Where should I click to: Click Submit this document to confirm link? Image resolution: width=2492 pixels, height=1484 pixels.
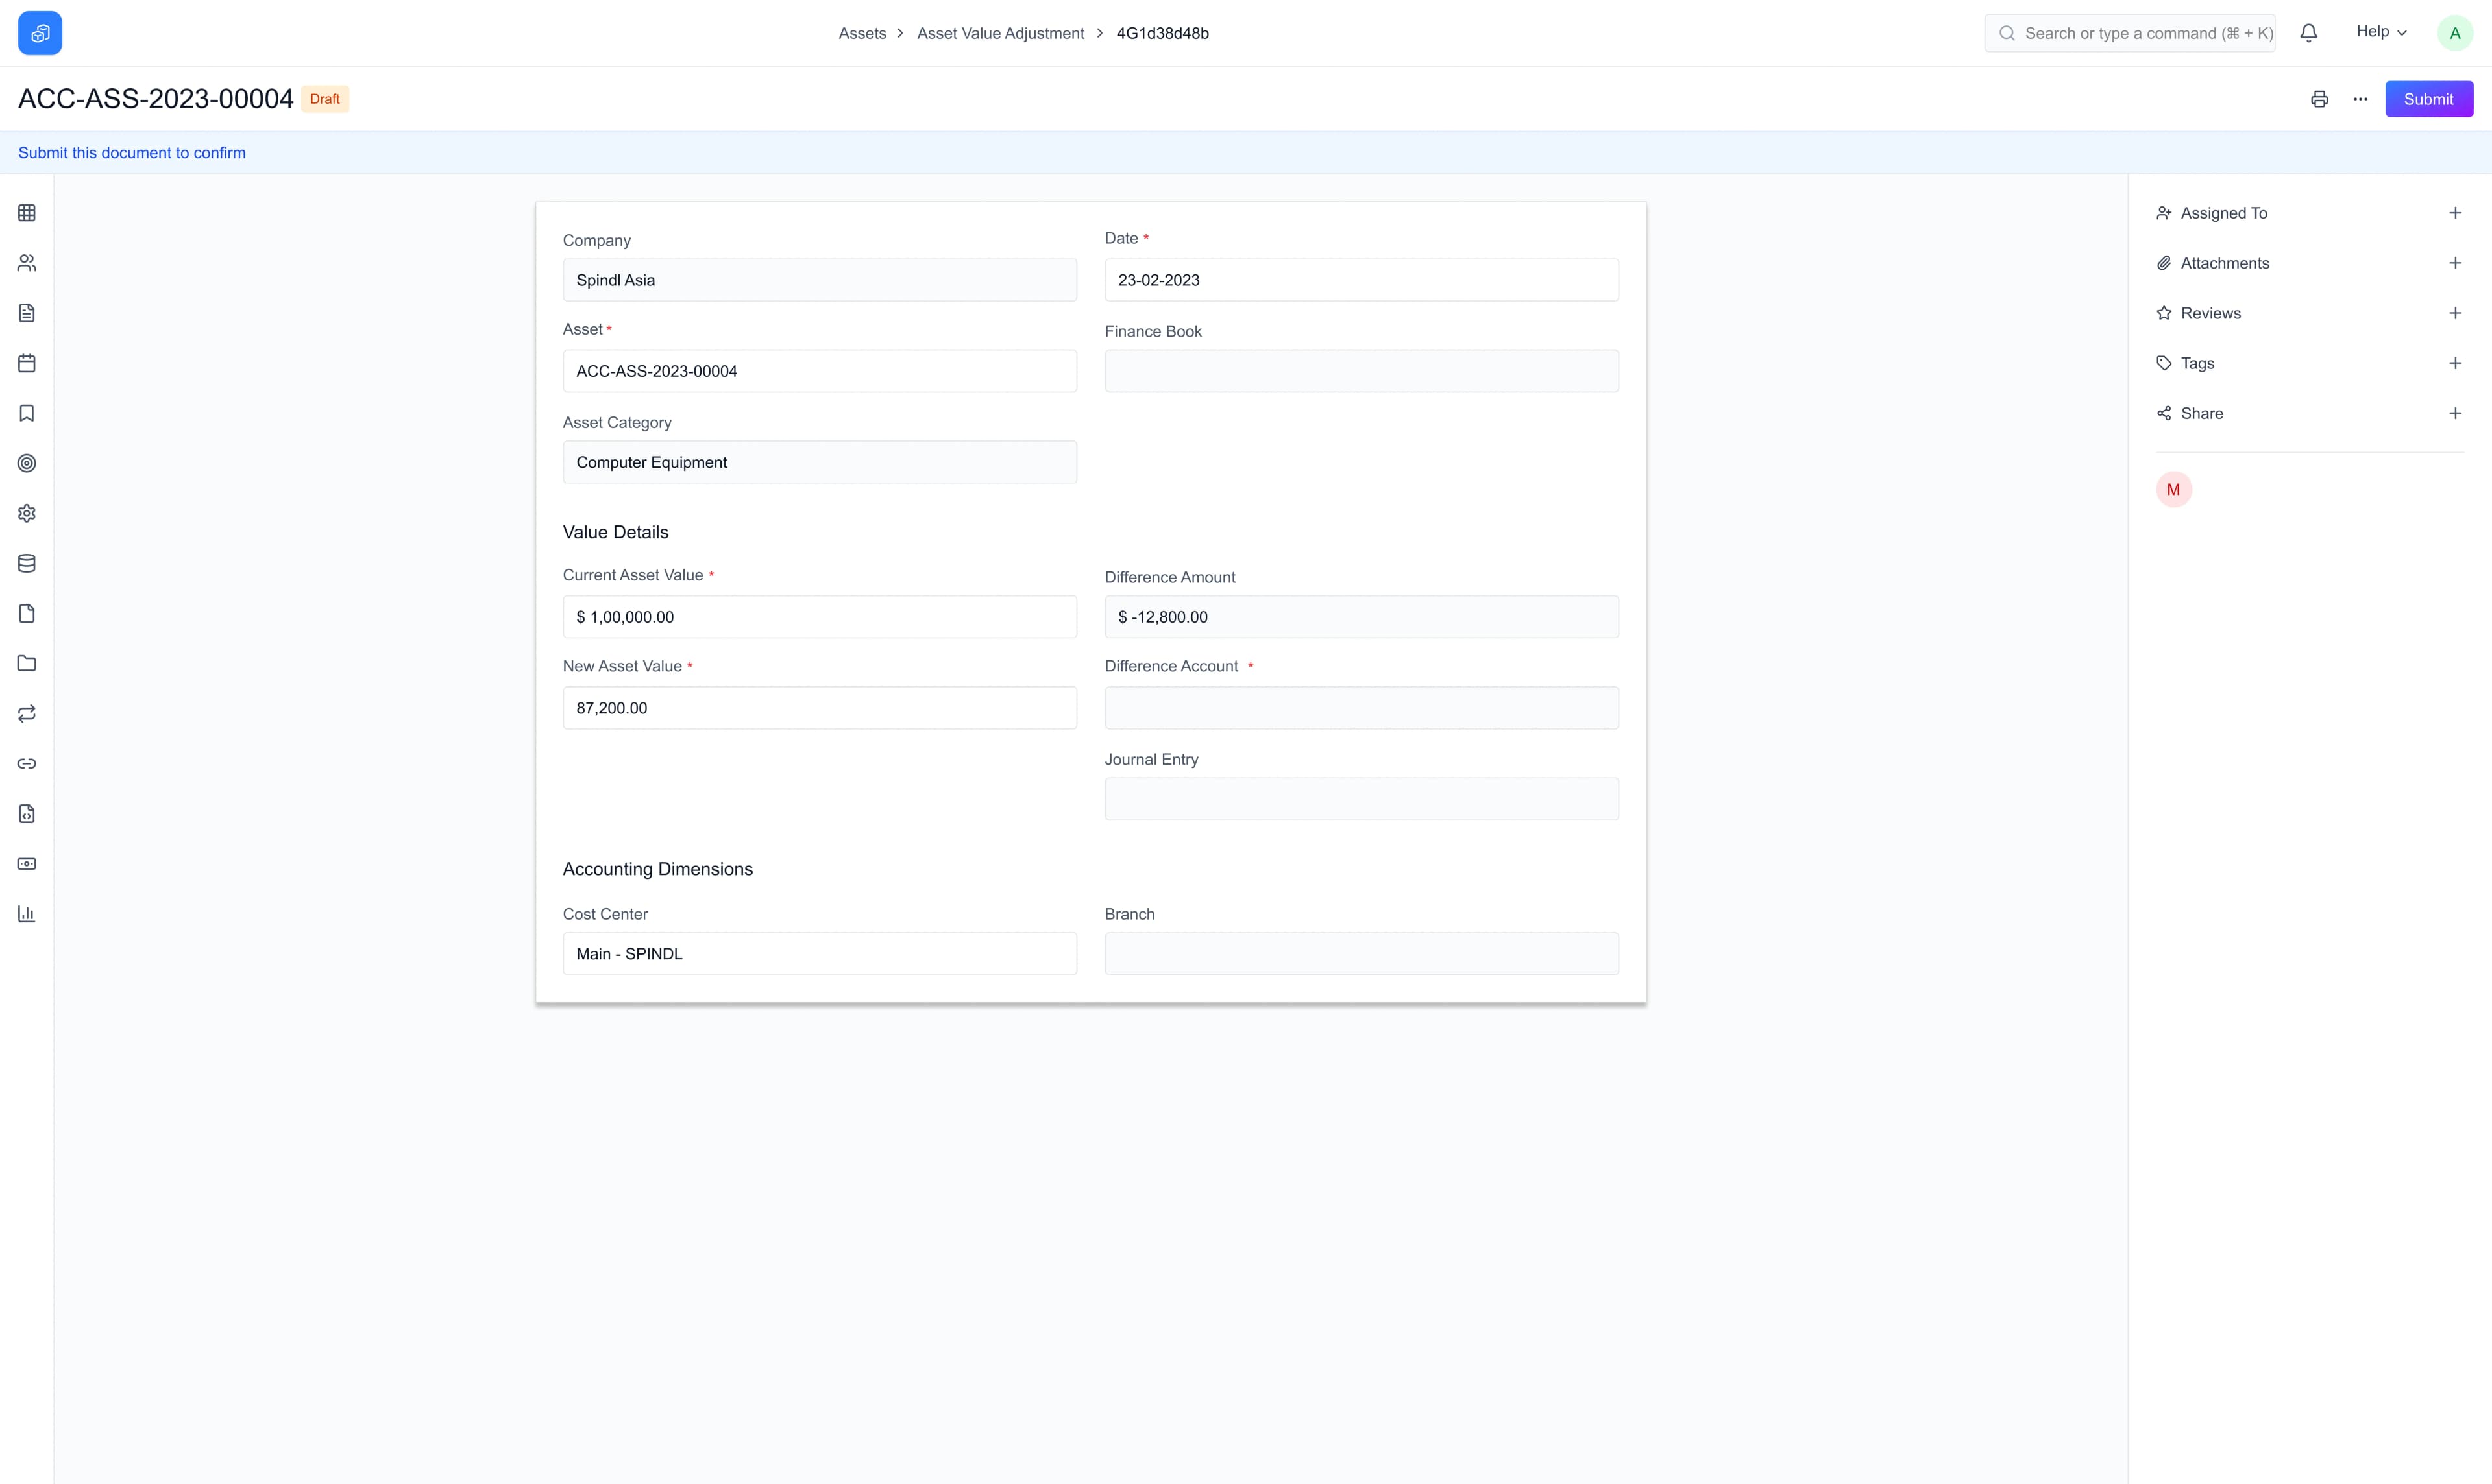pyautogui.click(x=132, y=152)
